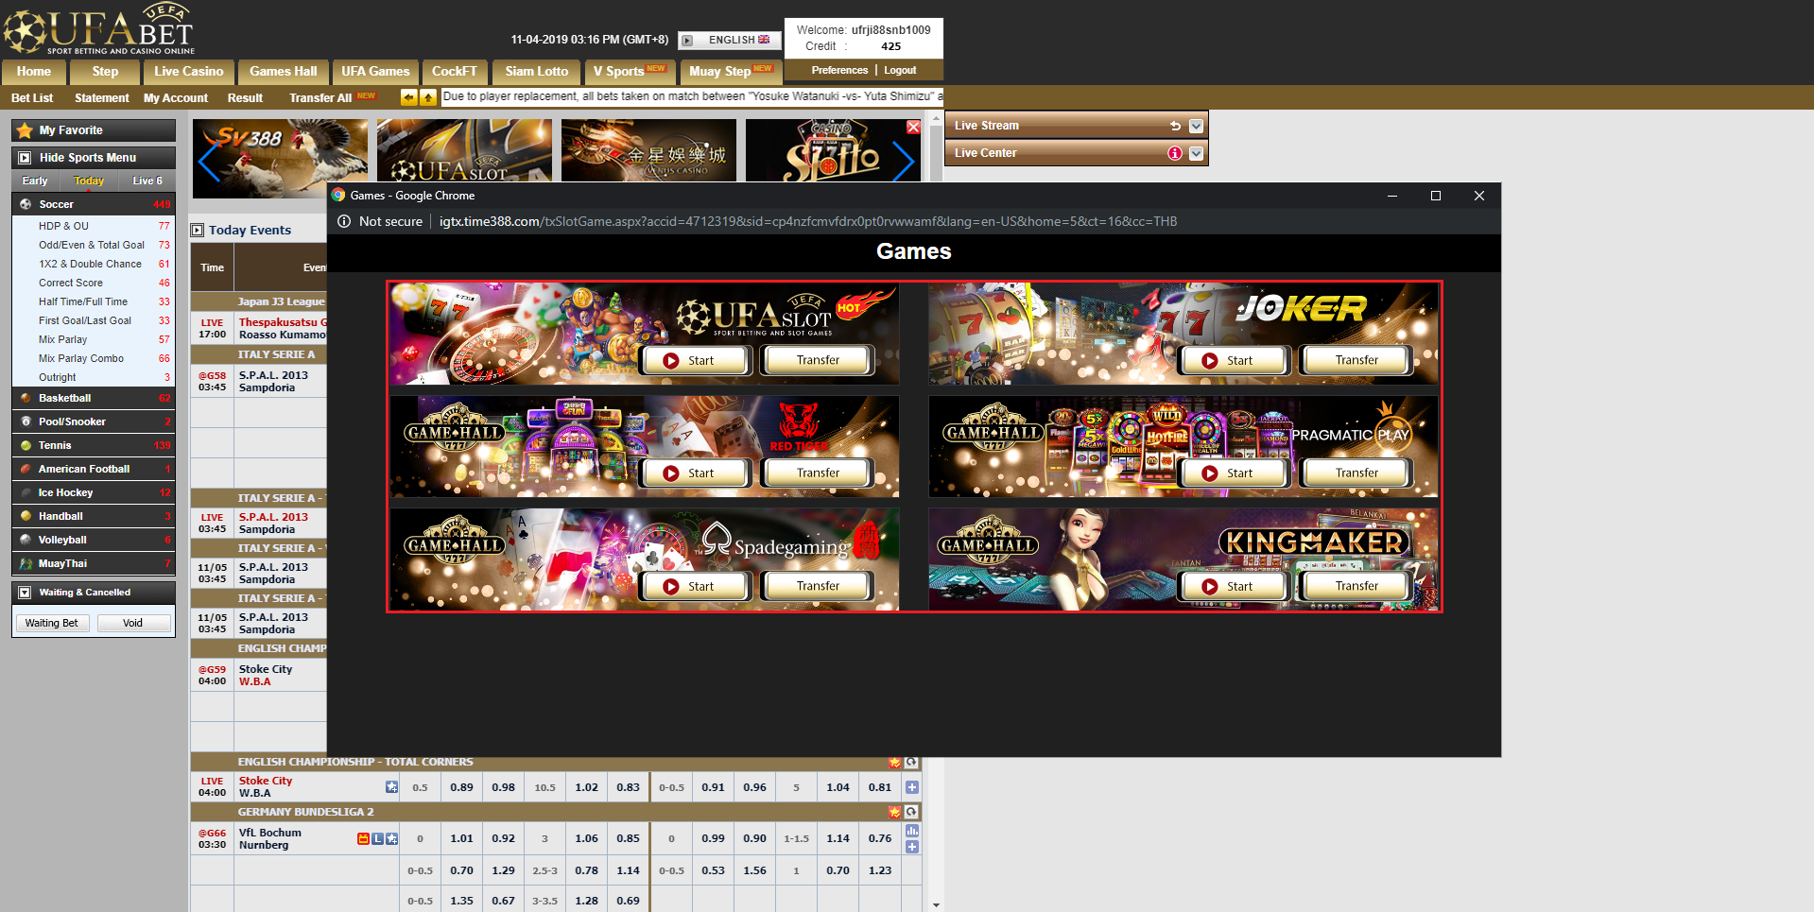This screenshot has width=1814, height=912.
Task: Click the odds 0.89 for Stoke City
Action: pos(461,787)
